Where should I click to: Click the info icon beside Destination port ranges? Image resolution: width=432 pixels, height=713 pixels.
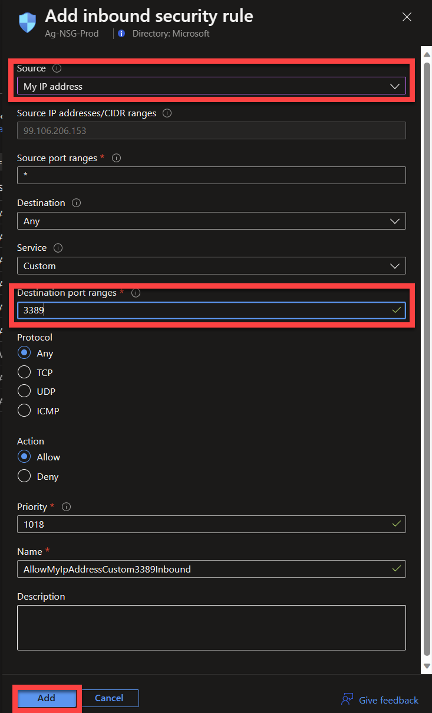[x=136, y=293]
